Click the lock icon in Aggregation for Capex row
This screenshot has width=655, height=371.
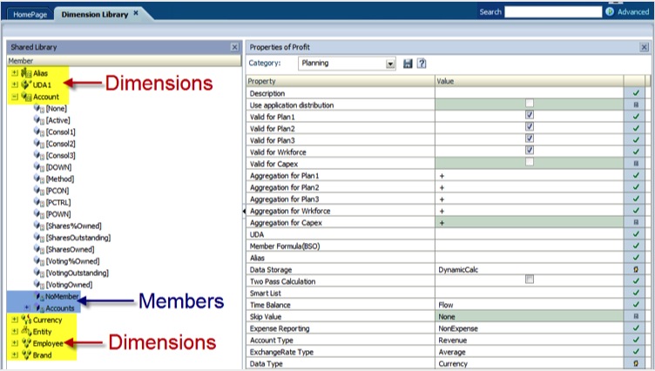coord(636,222)
